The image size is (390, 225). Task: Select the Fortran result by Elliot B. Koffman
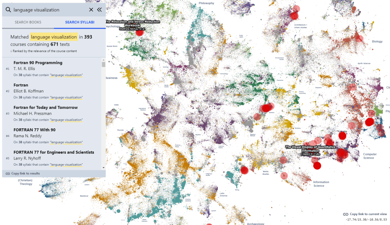coord(21,85)
